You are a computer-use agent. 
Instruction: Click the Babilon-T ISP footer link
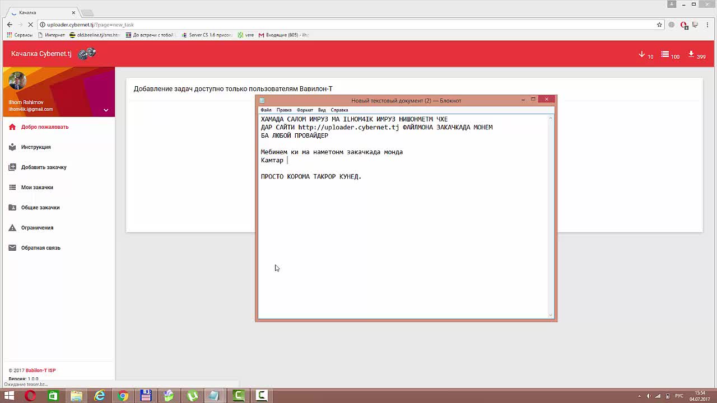(40, 371)
